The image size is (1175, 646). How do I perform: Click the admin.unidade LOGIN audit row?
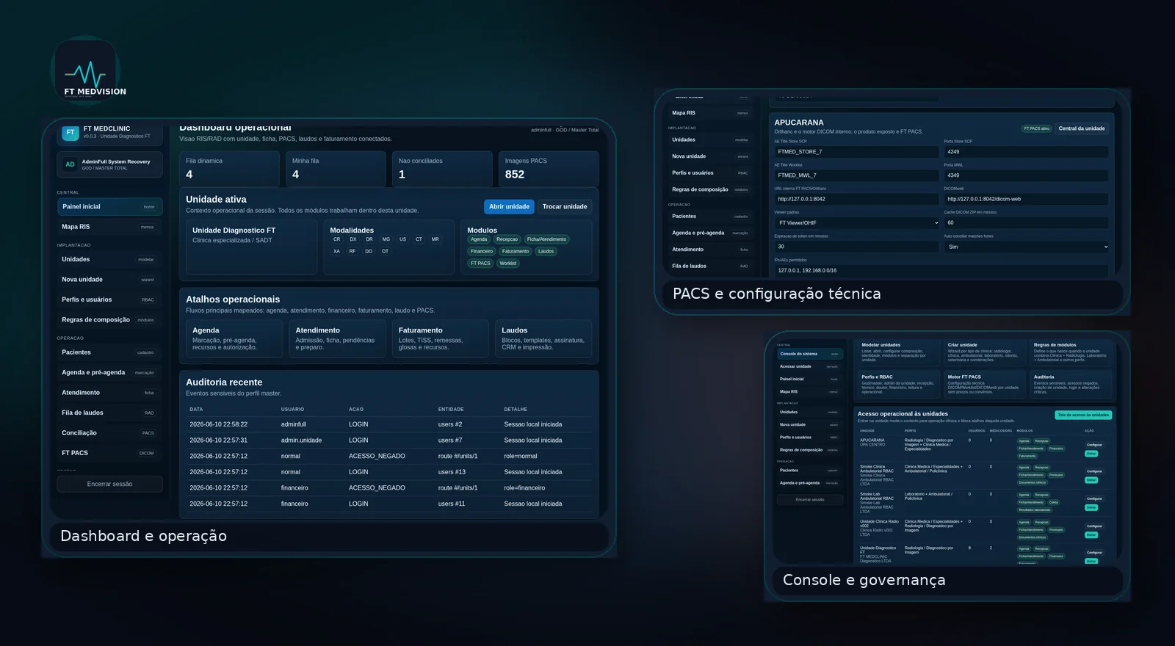coord(388,440)
